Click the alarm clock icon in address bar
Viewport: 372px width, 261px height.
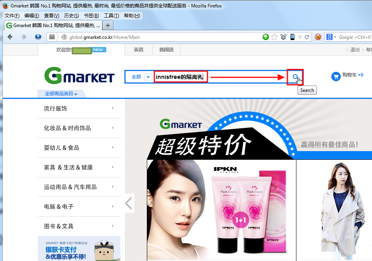[x=283, y=37]
